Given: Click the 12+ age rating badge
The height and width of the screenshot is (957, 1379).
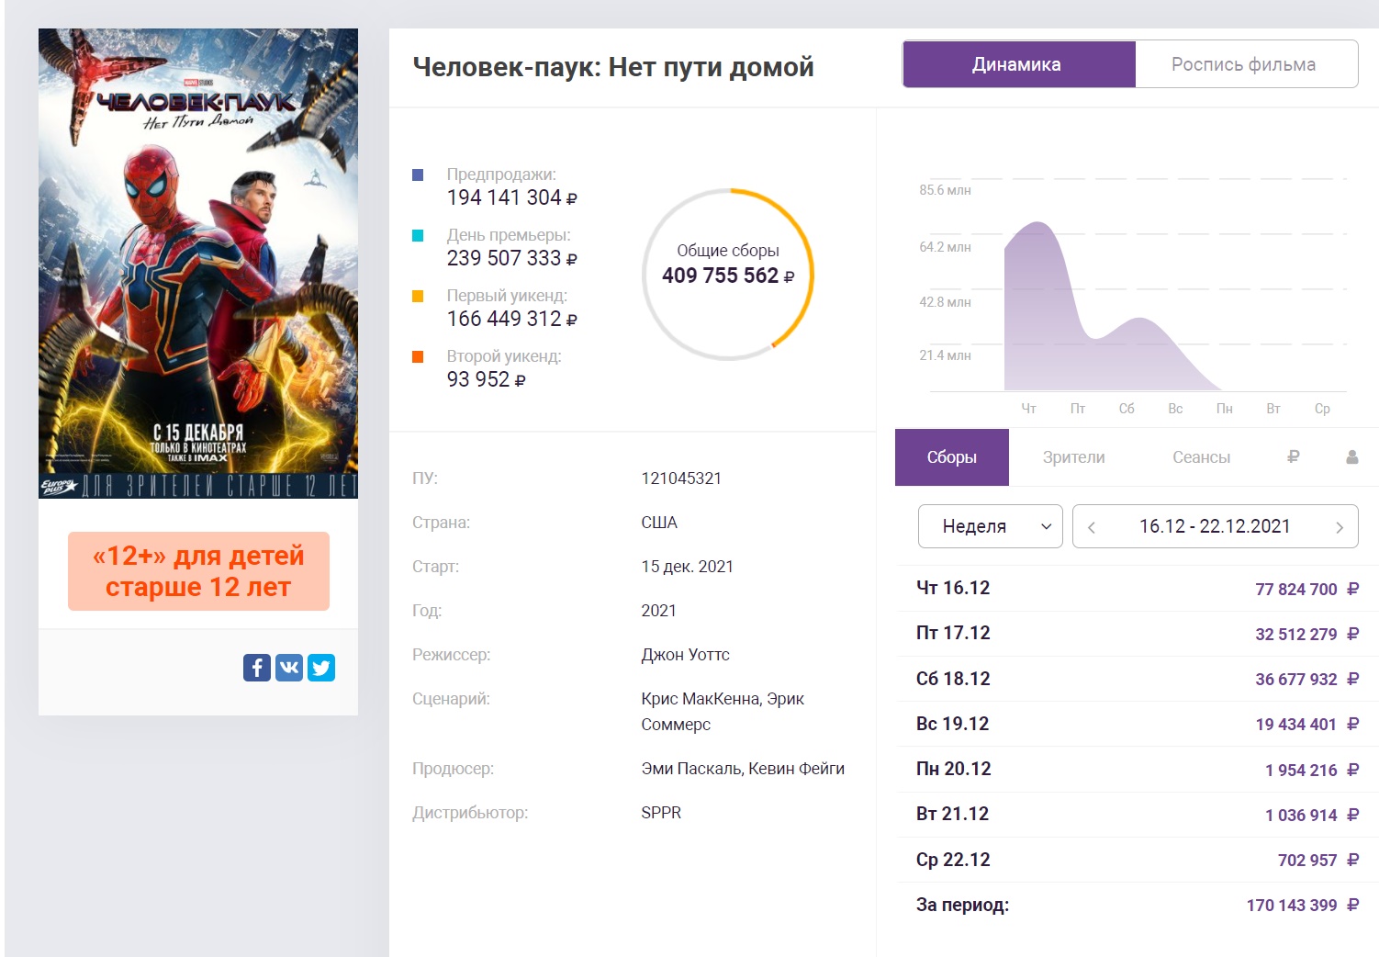Looking at the screenshot, I should tap(198, 571).
